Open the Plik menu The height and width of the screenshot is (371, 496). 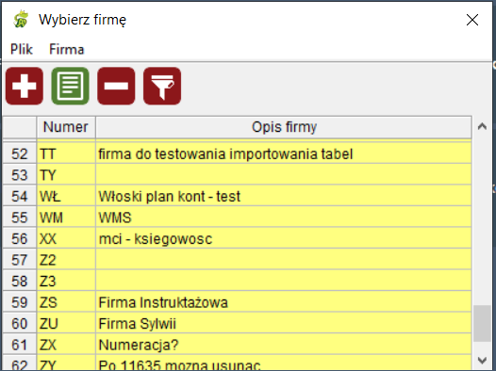pyautogui.click(x=22, y=49)
